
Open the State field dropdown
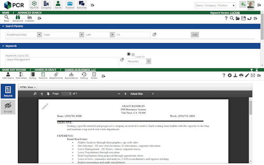pos(63,35)
